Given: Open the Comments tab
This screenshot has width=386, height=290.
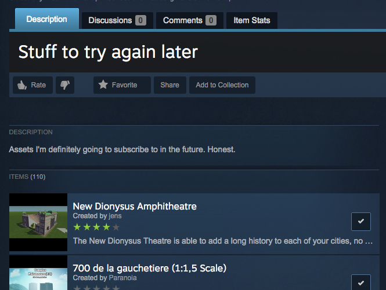Looking at the screenshot, I should coord(190,20).
